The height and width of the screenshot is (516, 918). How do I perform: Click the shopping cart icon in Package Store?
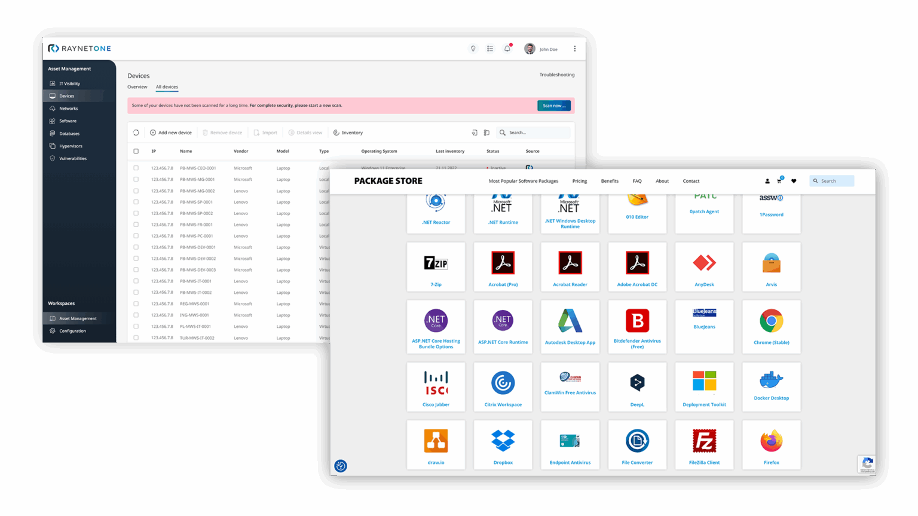tap(779, 180)
